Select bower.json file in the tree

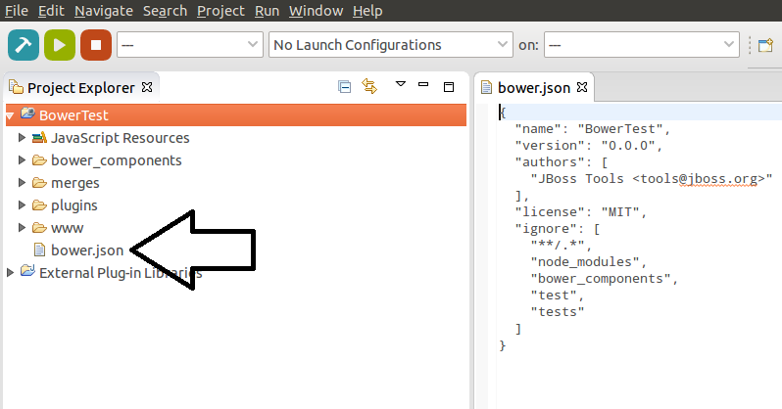(87, 250)
